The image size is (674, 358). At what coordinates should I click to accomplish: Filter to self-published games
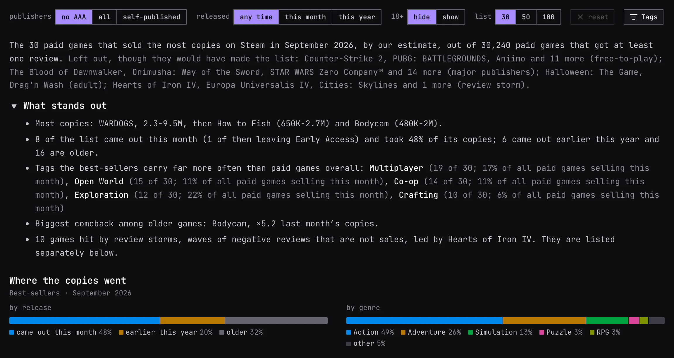[152, 17]
